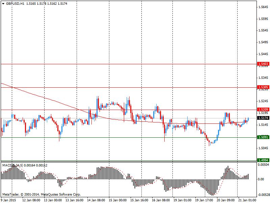Select the 13 Jan 00:00 time label

[53, 200]
